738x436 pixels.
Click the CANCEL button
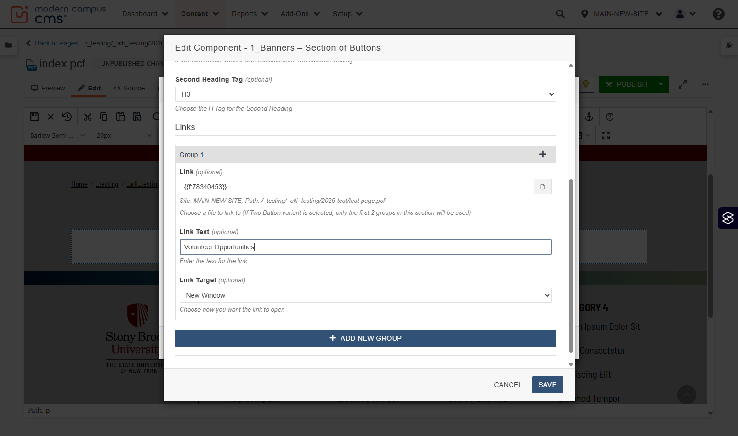(508, 385)
